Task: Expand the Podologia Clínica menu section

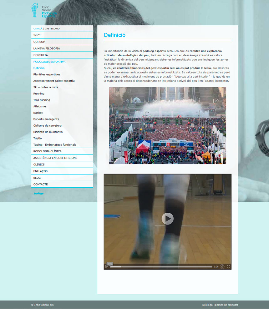Action: [47, 151]
